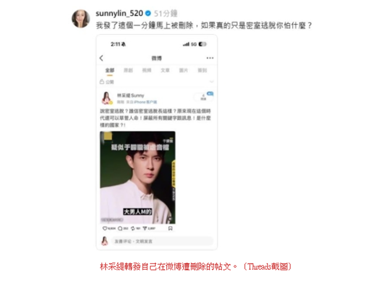Image resolution: width=392 pixels, height=286 pixels.
Task: Switch to the 文章 tab
Action: pyautogui.click(x=165, y=70)
